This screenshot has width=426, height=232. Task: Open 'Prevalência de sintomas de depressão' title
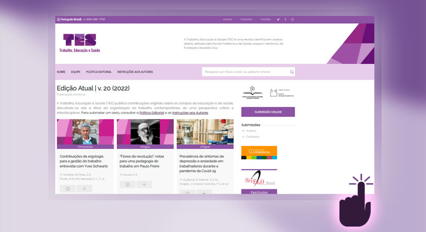click(x=202, y=164)
